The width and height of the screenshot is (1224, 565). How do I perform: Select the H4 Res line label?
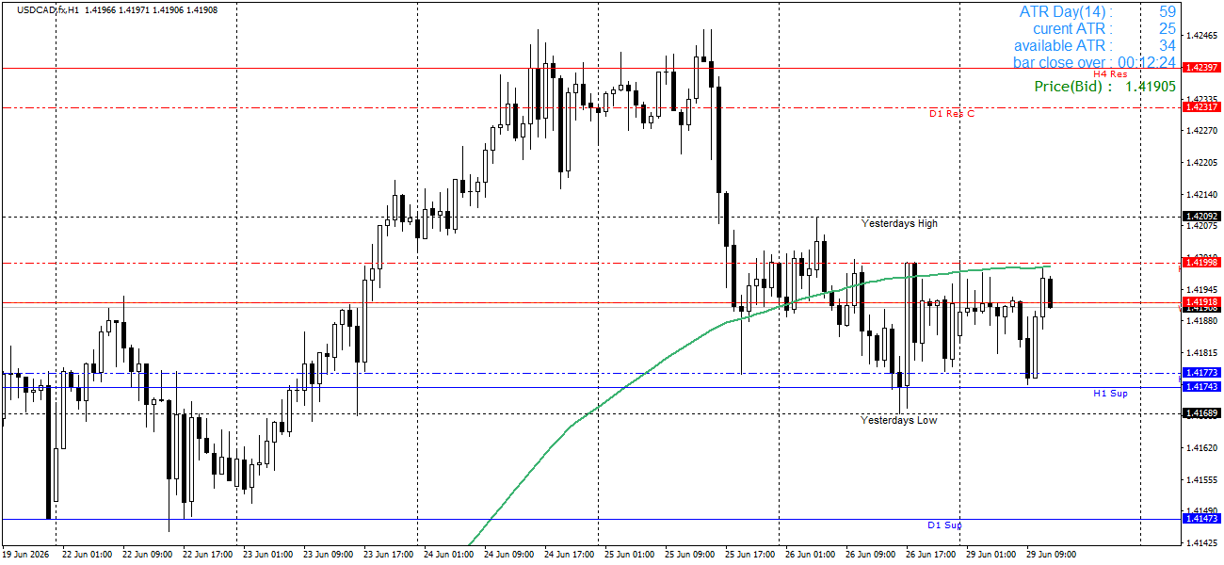tap(1110, 73)
